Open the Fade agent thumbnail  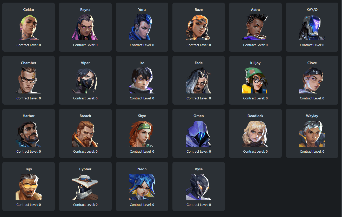pyautogui.click(x=199, y=80)
